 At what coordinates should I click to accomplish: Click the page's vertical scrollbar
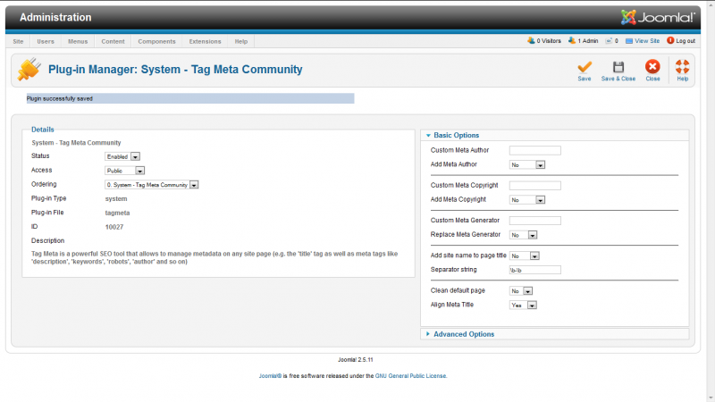(711, 200)
